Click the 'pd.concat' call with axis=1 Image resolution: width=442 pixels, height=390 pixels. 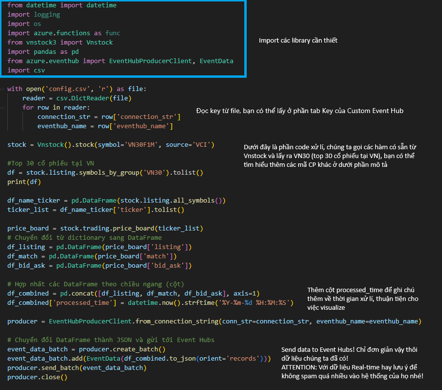click(x=160, y=293)
